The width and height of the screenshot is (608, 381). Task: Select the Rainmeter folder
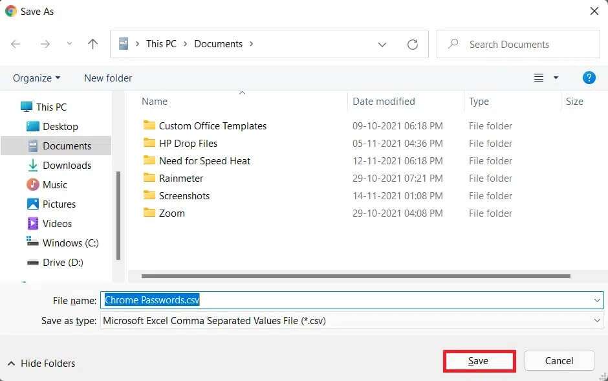181,179
